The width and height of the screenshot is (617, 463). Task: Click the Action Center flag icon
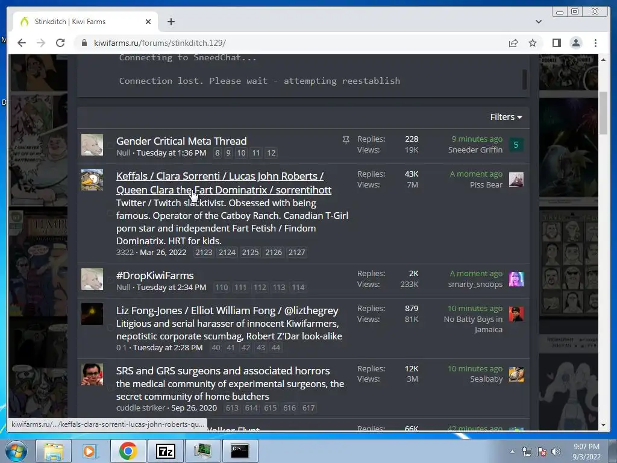(542, 452)
